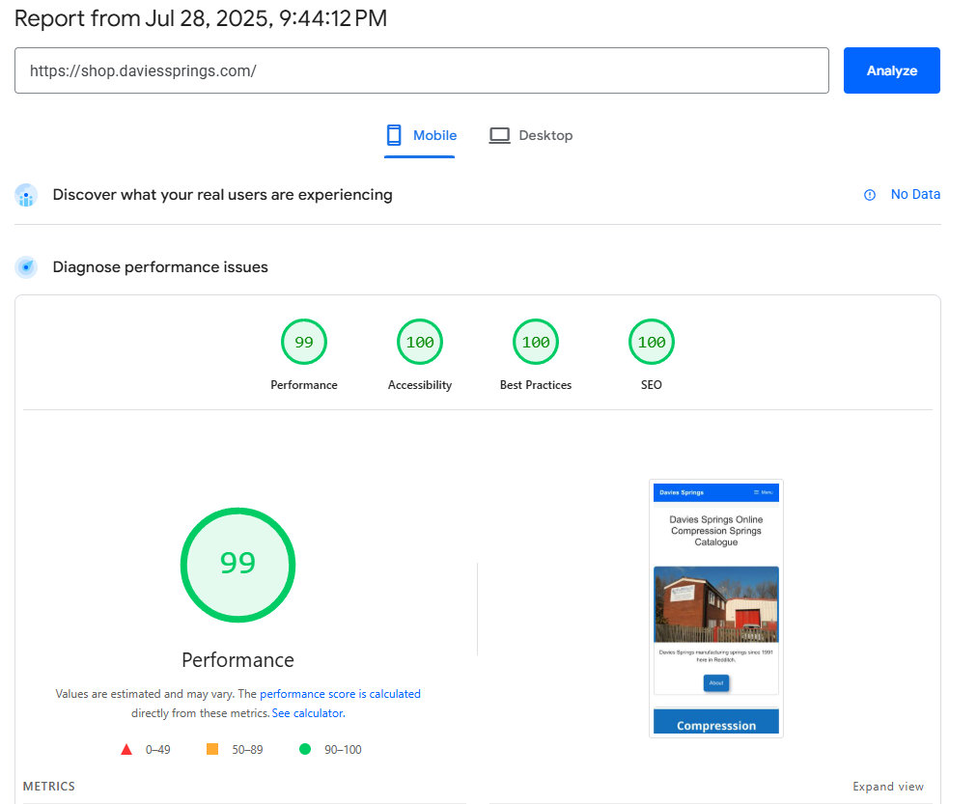Click the Analyze button
This screenshot has height=804, width=977.
point(891,70)
